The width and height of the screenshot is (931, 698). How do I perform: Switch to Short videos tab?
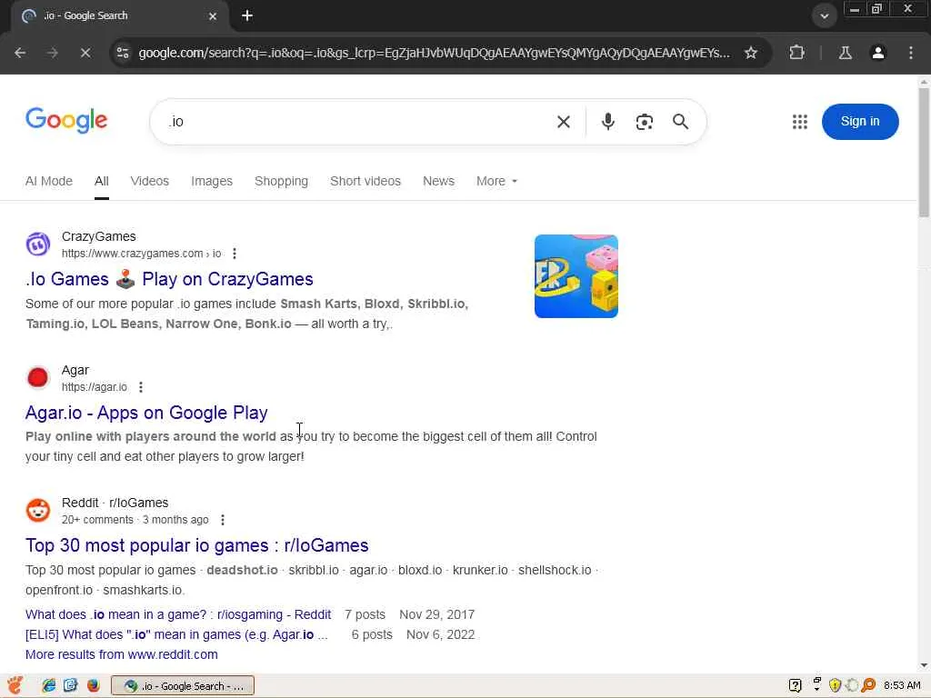click(x=365, y=181)
